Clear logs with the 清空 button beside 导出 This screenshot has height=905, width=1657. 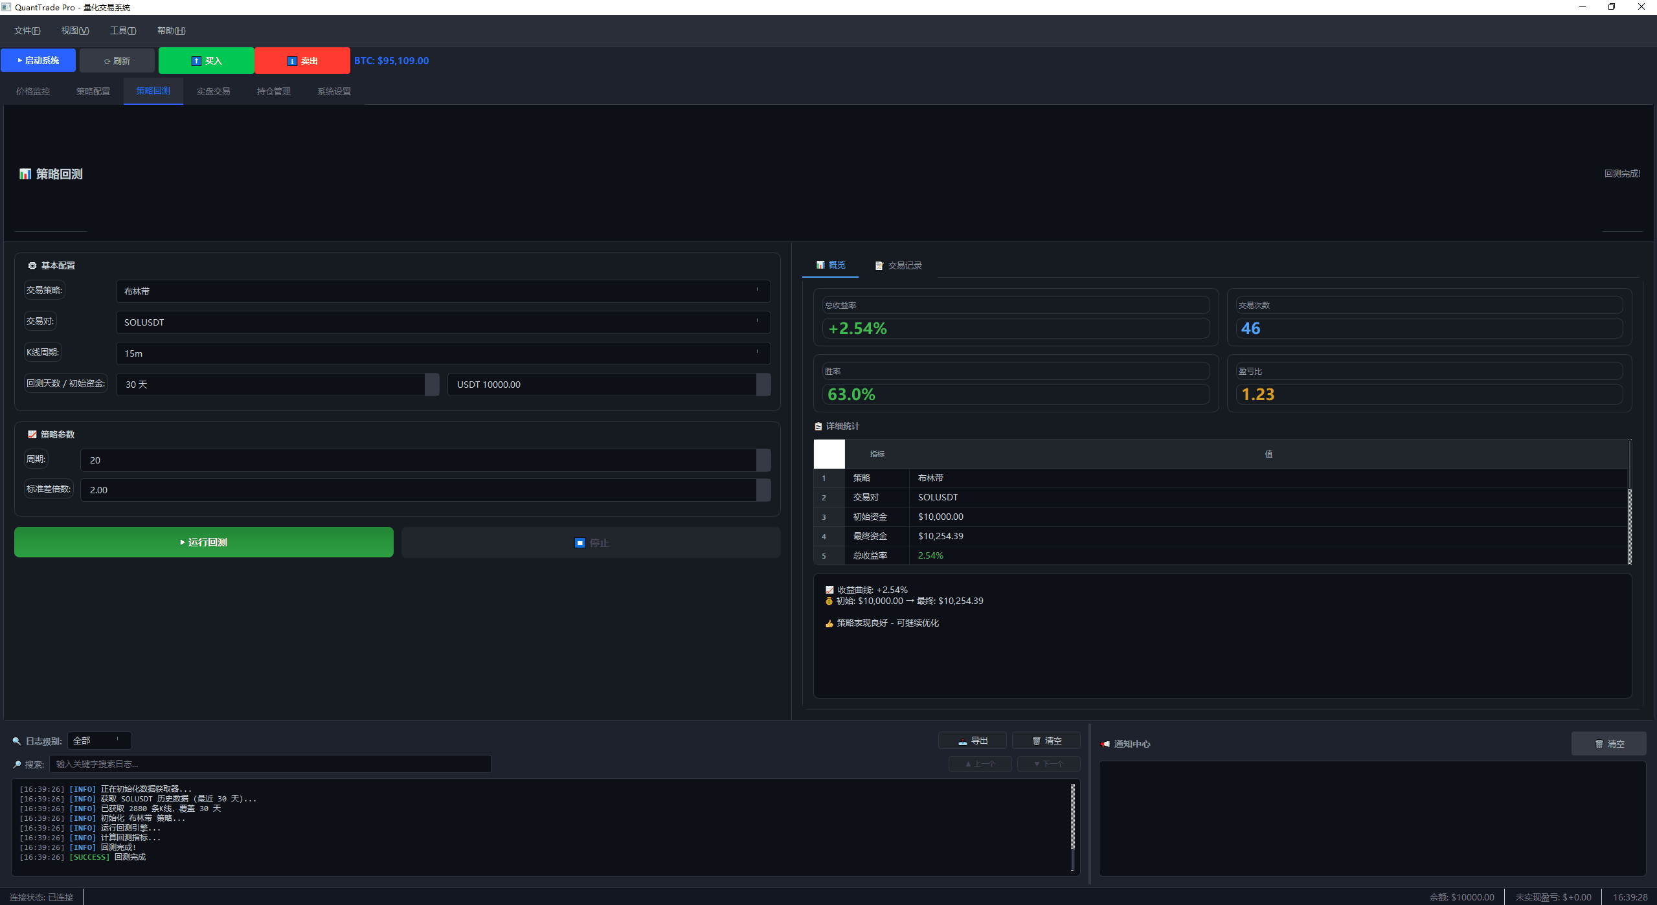(1046, 741)
